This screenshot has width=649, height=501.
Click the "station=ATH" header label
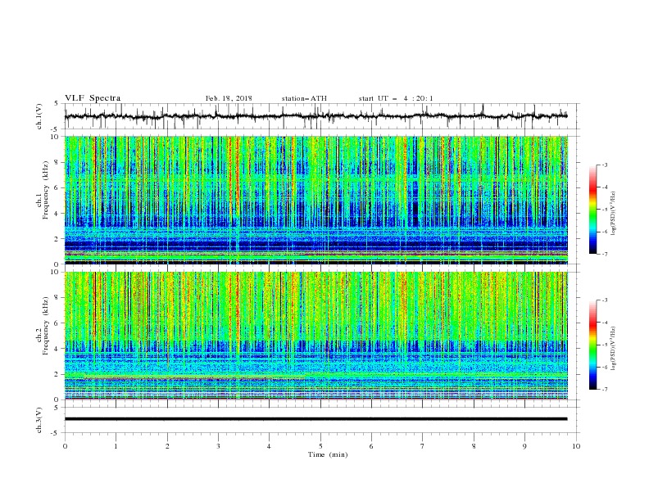304,98
